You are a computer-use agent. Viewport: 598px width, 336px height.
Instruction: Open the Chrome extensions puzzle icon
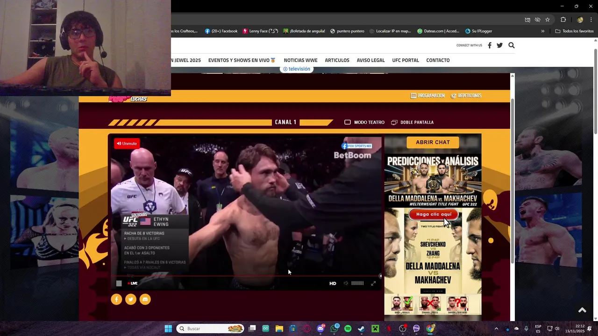click(563, 20)
